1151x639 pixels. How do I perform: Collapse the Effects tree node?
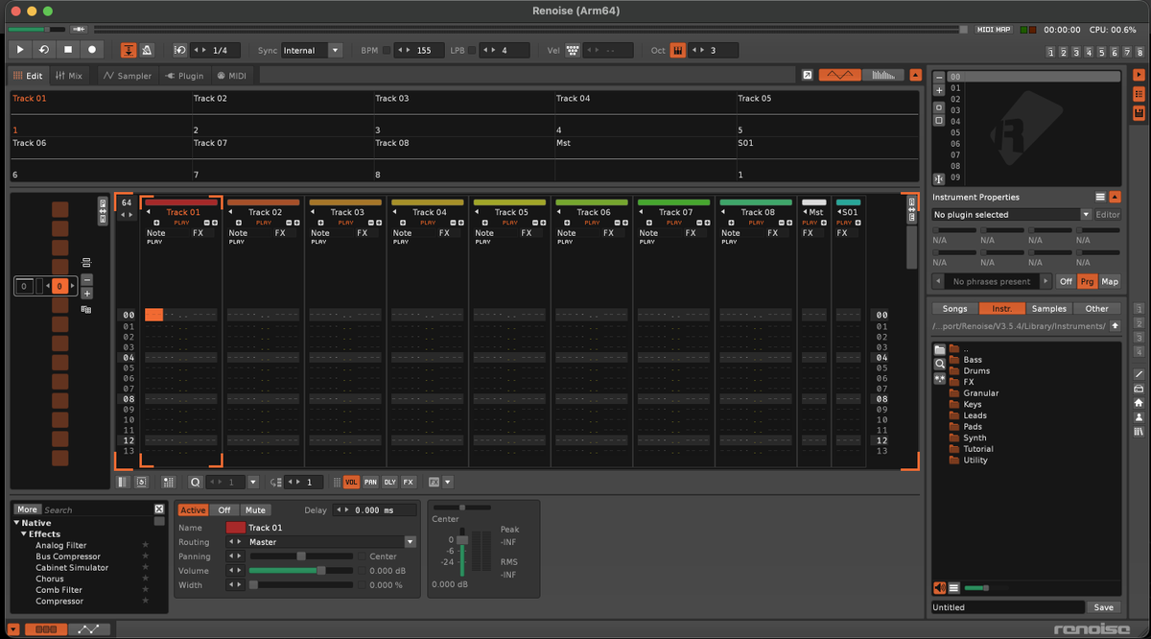(x=24, y=534)
